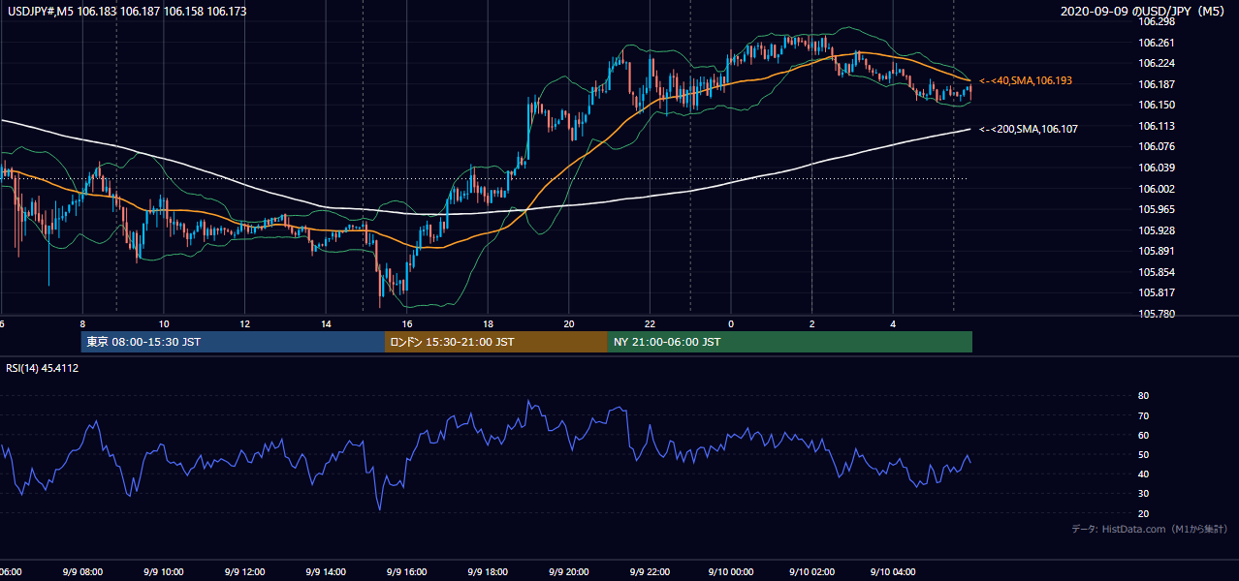The width and height of the screenshot is (1239, 581).
Task: Click the NY 21:00-06:00 JST session bar
Action: [790, 342]
